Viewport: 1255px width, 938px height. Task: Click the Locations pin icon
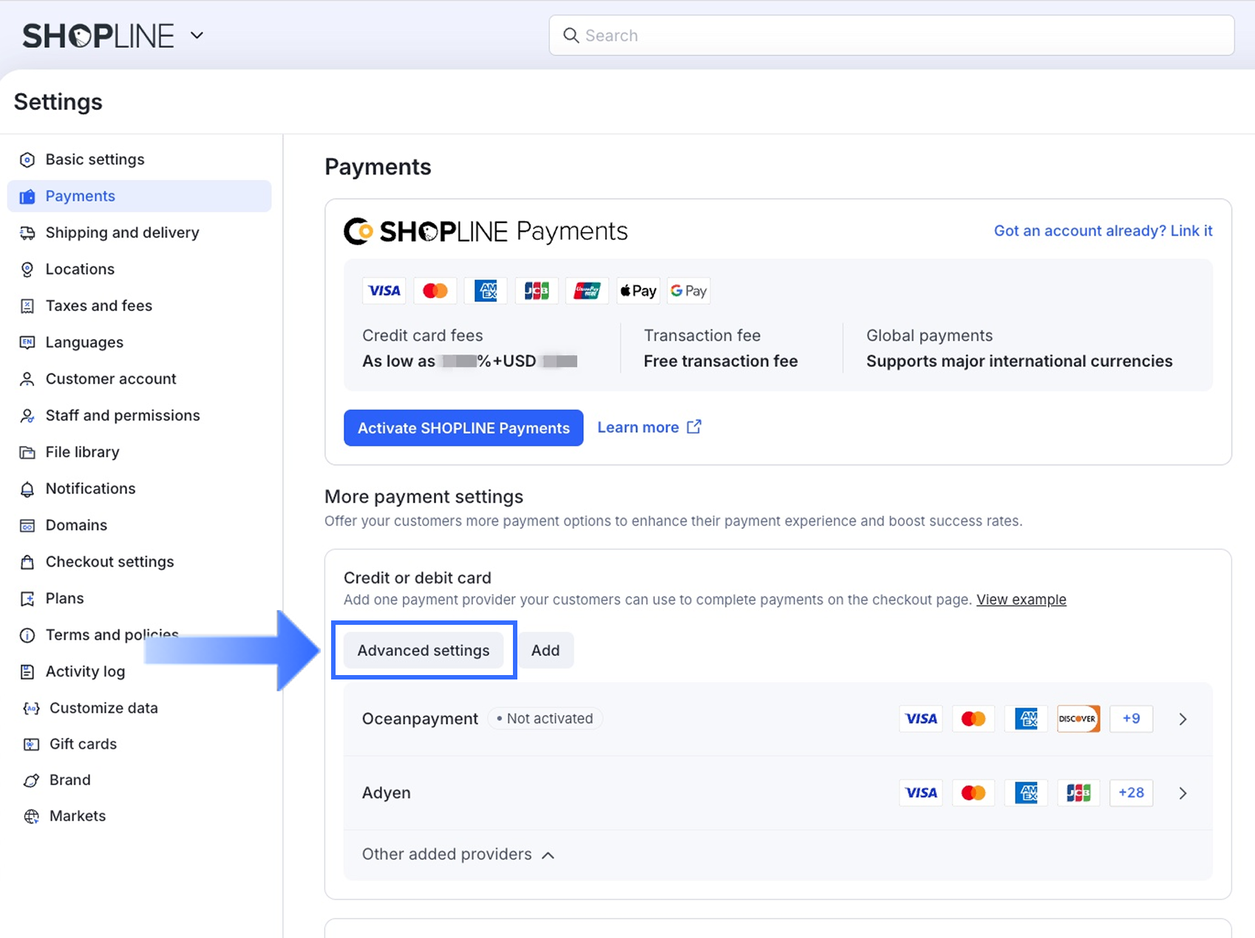[x=27, y=270]
